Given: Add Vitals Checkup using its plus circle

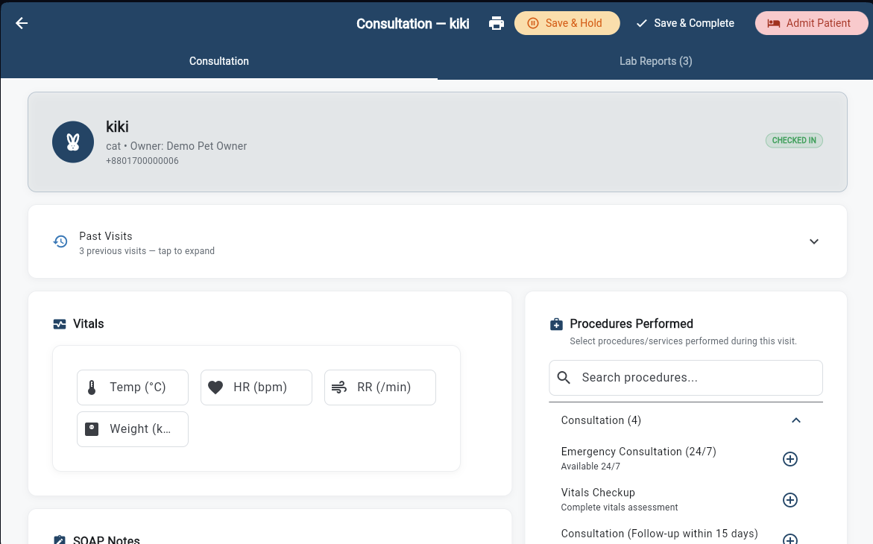Looking at the screenshot, I should pyautogui.click(x=790, y=500).
